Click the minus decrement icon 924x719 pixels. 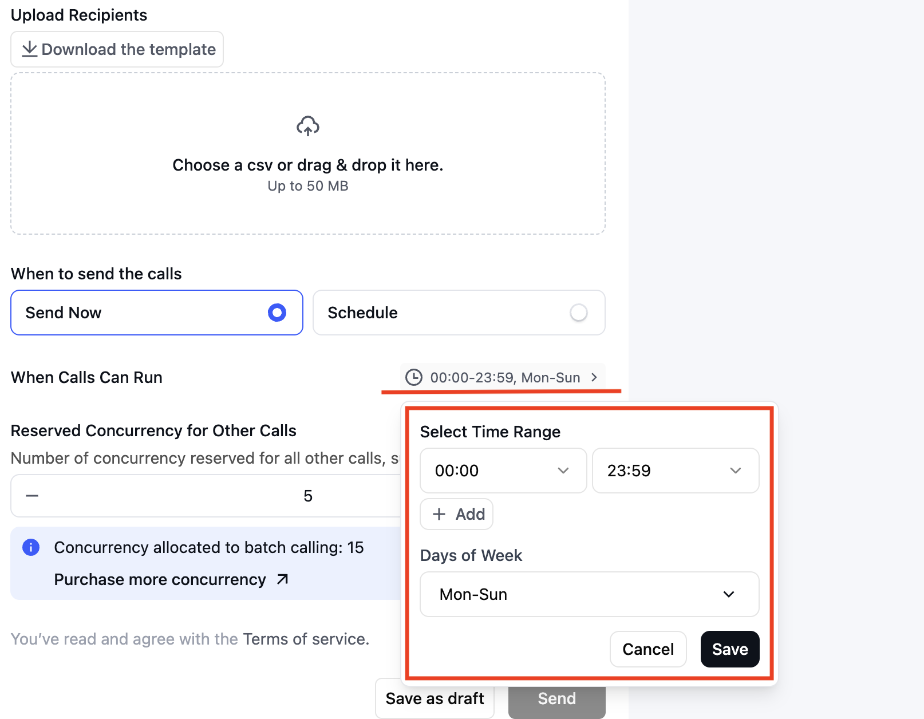pyautogui.click(x=32, y=496)
